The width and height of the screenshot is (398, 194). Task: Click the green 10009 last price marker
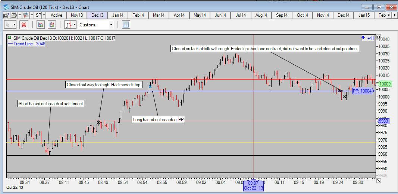pyautogui.click(x=385, y=84)
